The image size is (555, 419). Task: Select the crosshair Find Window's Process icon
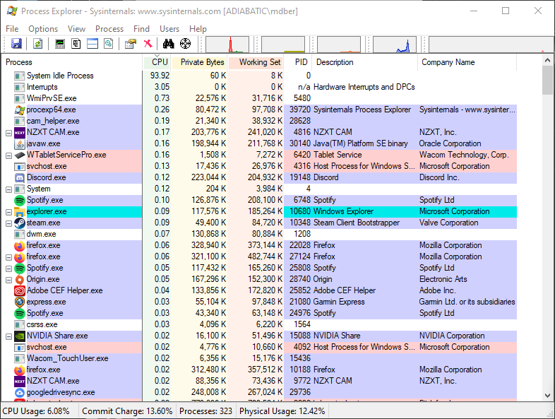(186, 44)
